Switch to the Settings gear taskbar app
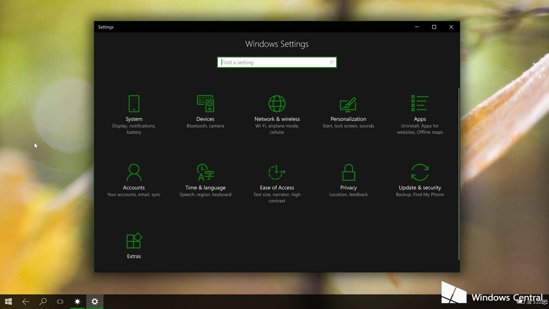Image resolution: width=549 pixels, height=309 pixels. tap(95, 301)
